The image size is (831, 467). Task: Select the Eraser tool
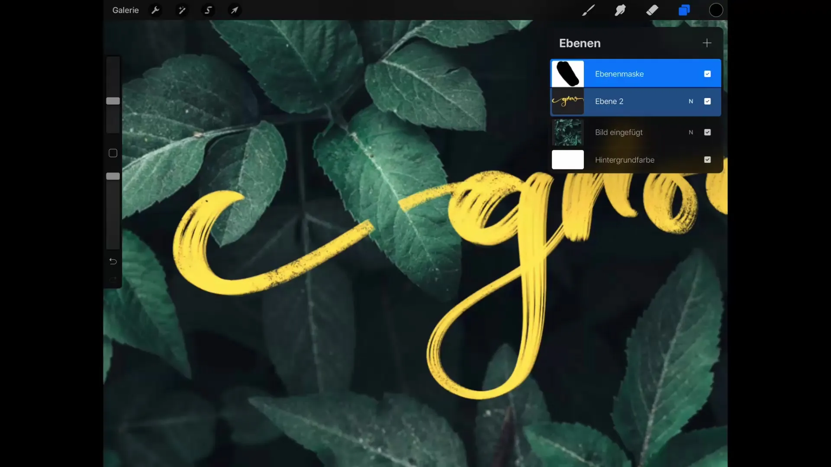point(652,10)
